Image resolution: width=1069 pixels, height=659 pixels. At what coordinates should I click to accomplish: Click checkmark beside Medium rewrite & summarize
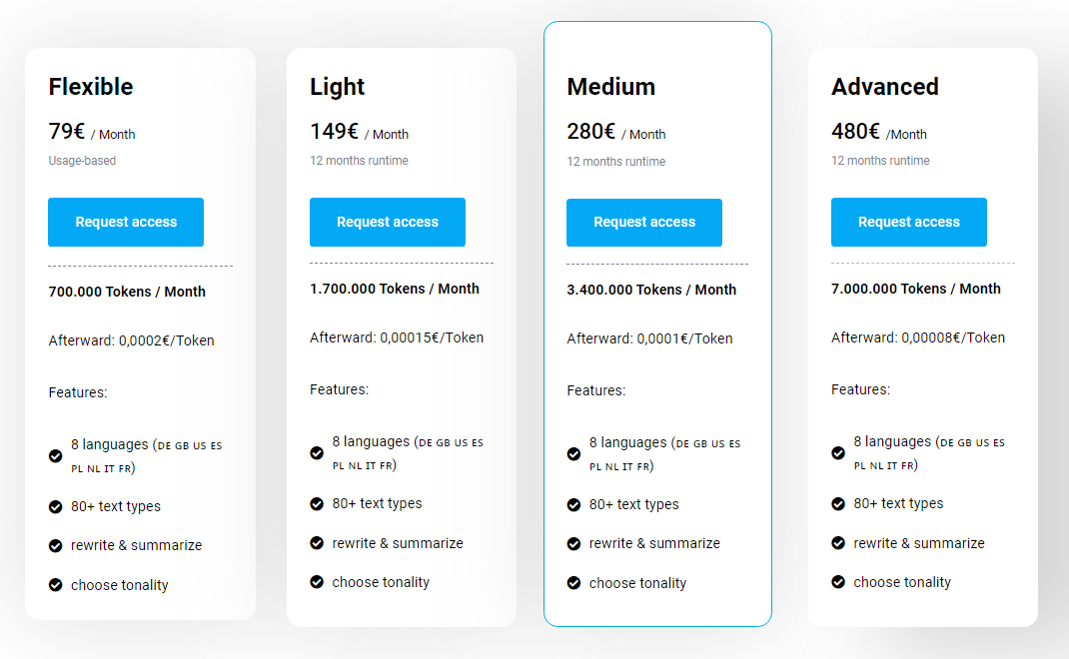tap(574, 544)
